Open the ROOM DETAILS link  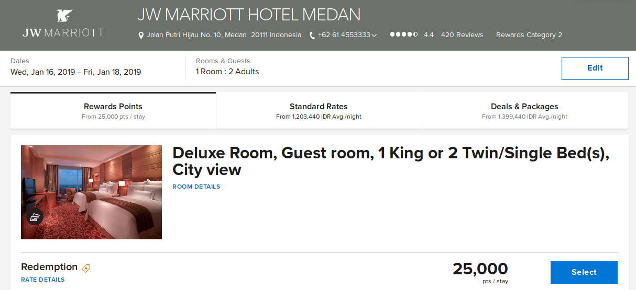coord(196,187)
